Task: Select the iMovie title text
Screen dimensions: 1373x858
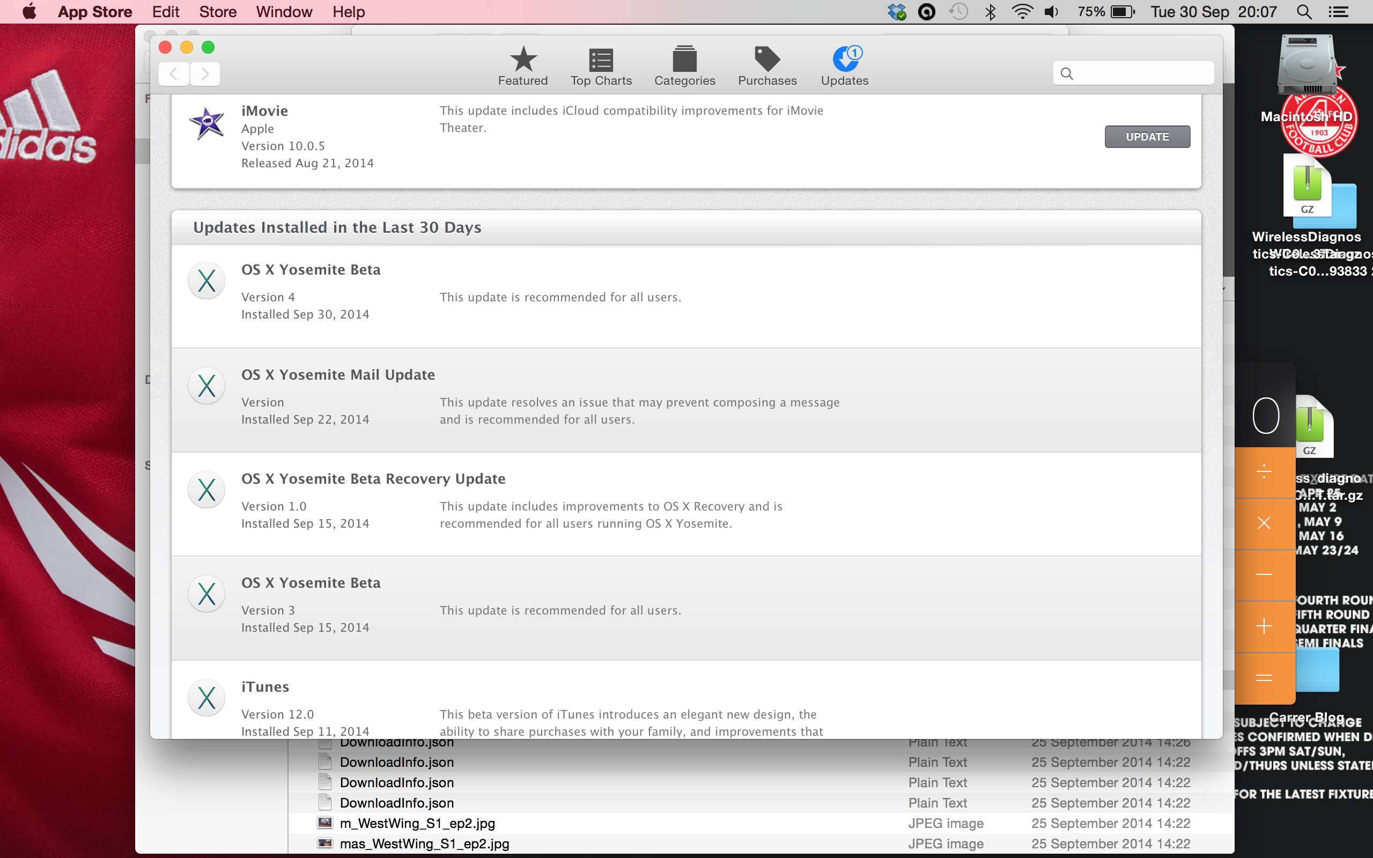Action: tap(264, 110)
